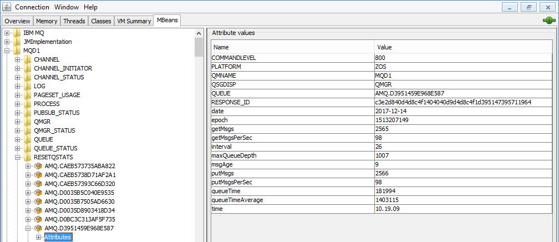The image size is (559, 242).
Task: Select the Attributes tree item
Action: click(58, 237)
